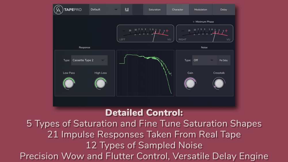Switch to the Character tab
Screen dimensions: 288x162
tap(178, 9)
